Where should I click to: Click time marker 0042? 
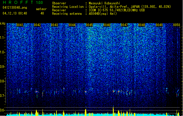(37, 25)
